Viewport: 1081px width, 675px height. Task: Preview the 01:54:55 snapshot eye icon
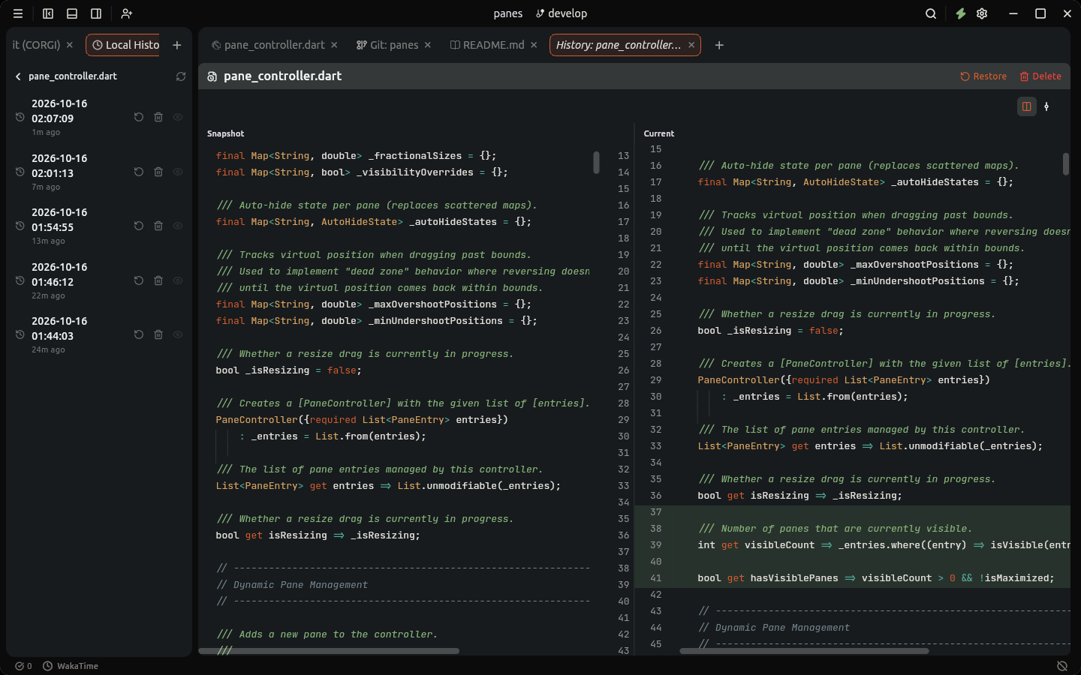coord(178,226)
